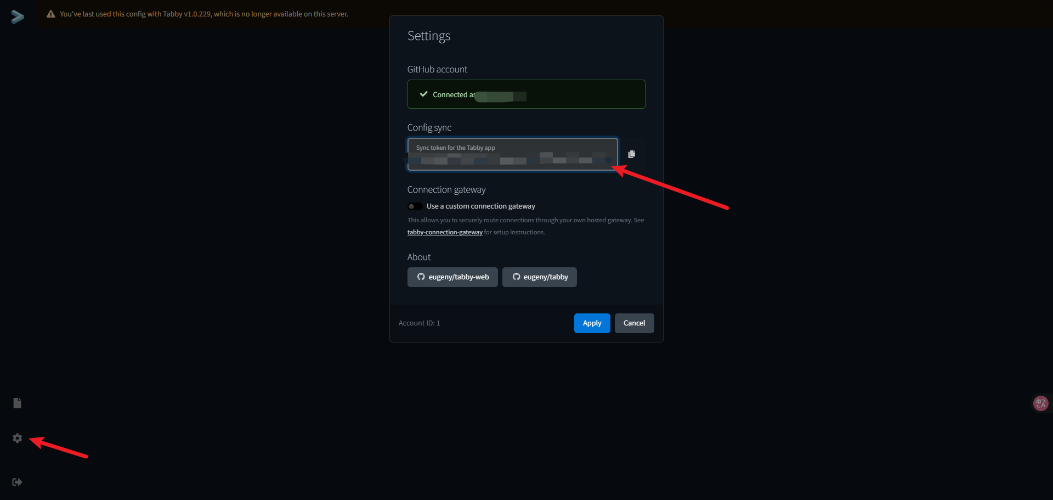Enable the custom connection gateway switch
The image size is (1053, 500).
pyautogui.click(x=415, y=206)
